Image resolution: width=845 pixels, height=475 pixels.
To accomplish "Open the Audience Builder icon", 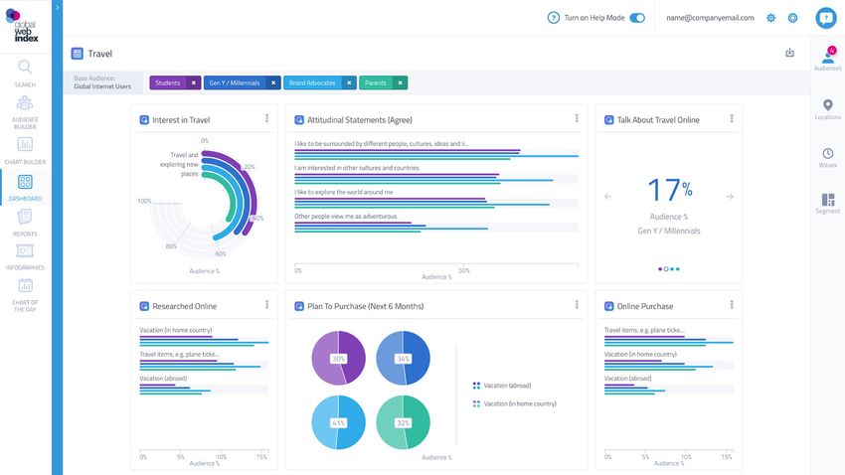I will pyautogui.click(x=25, y=104).
